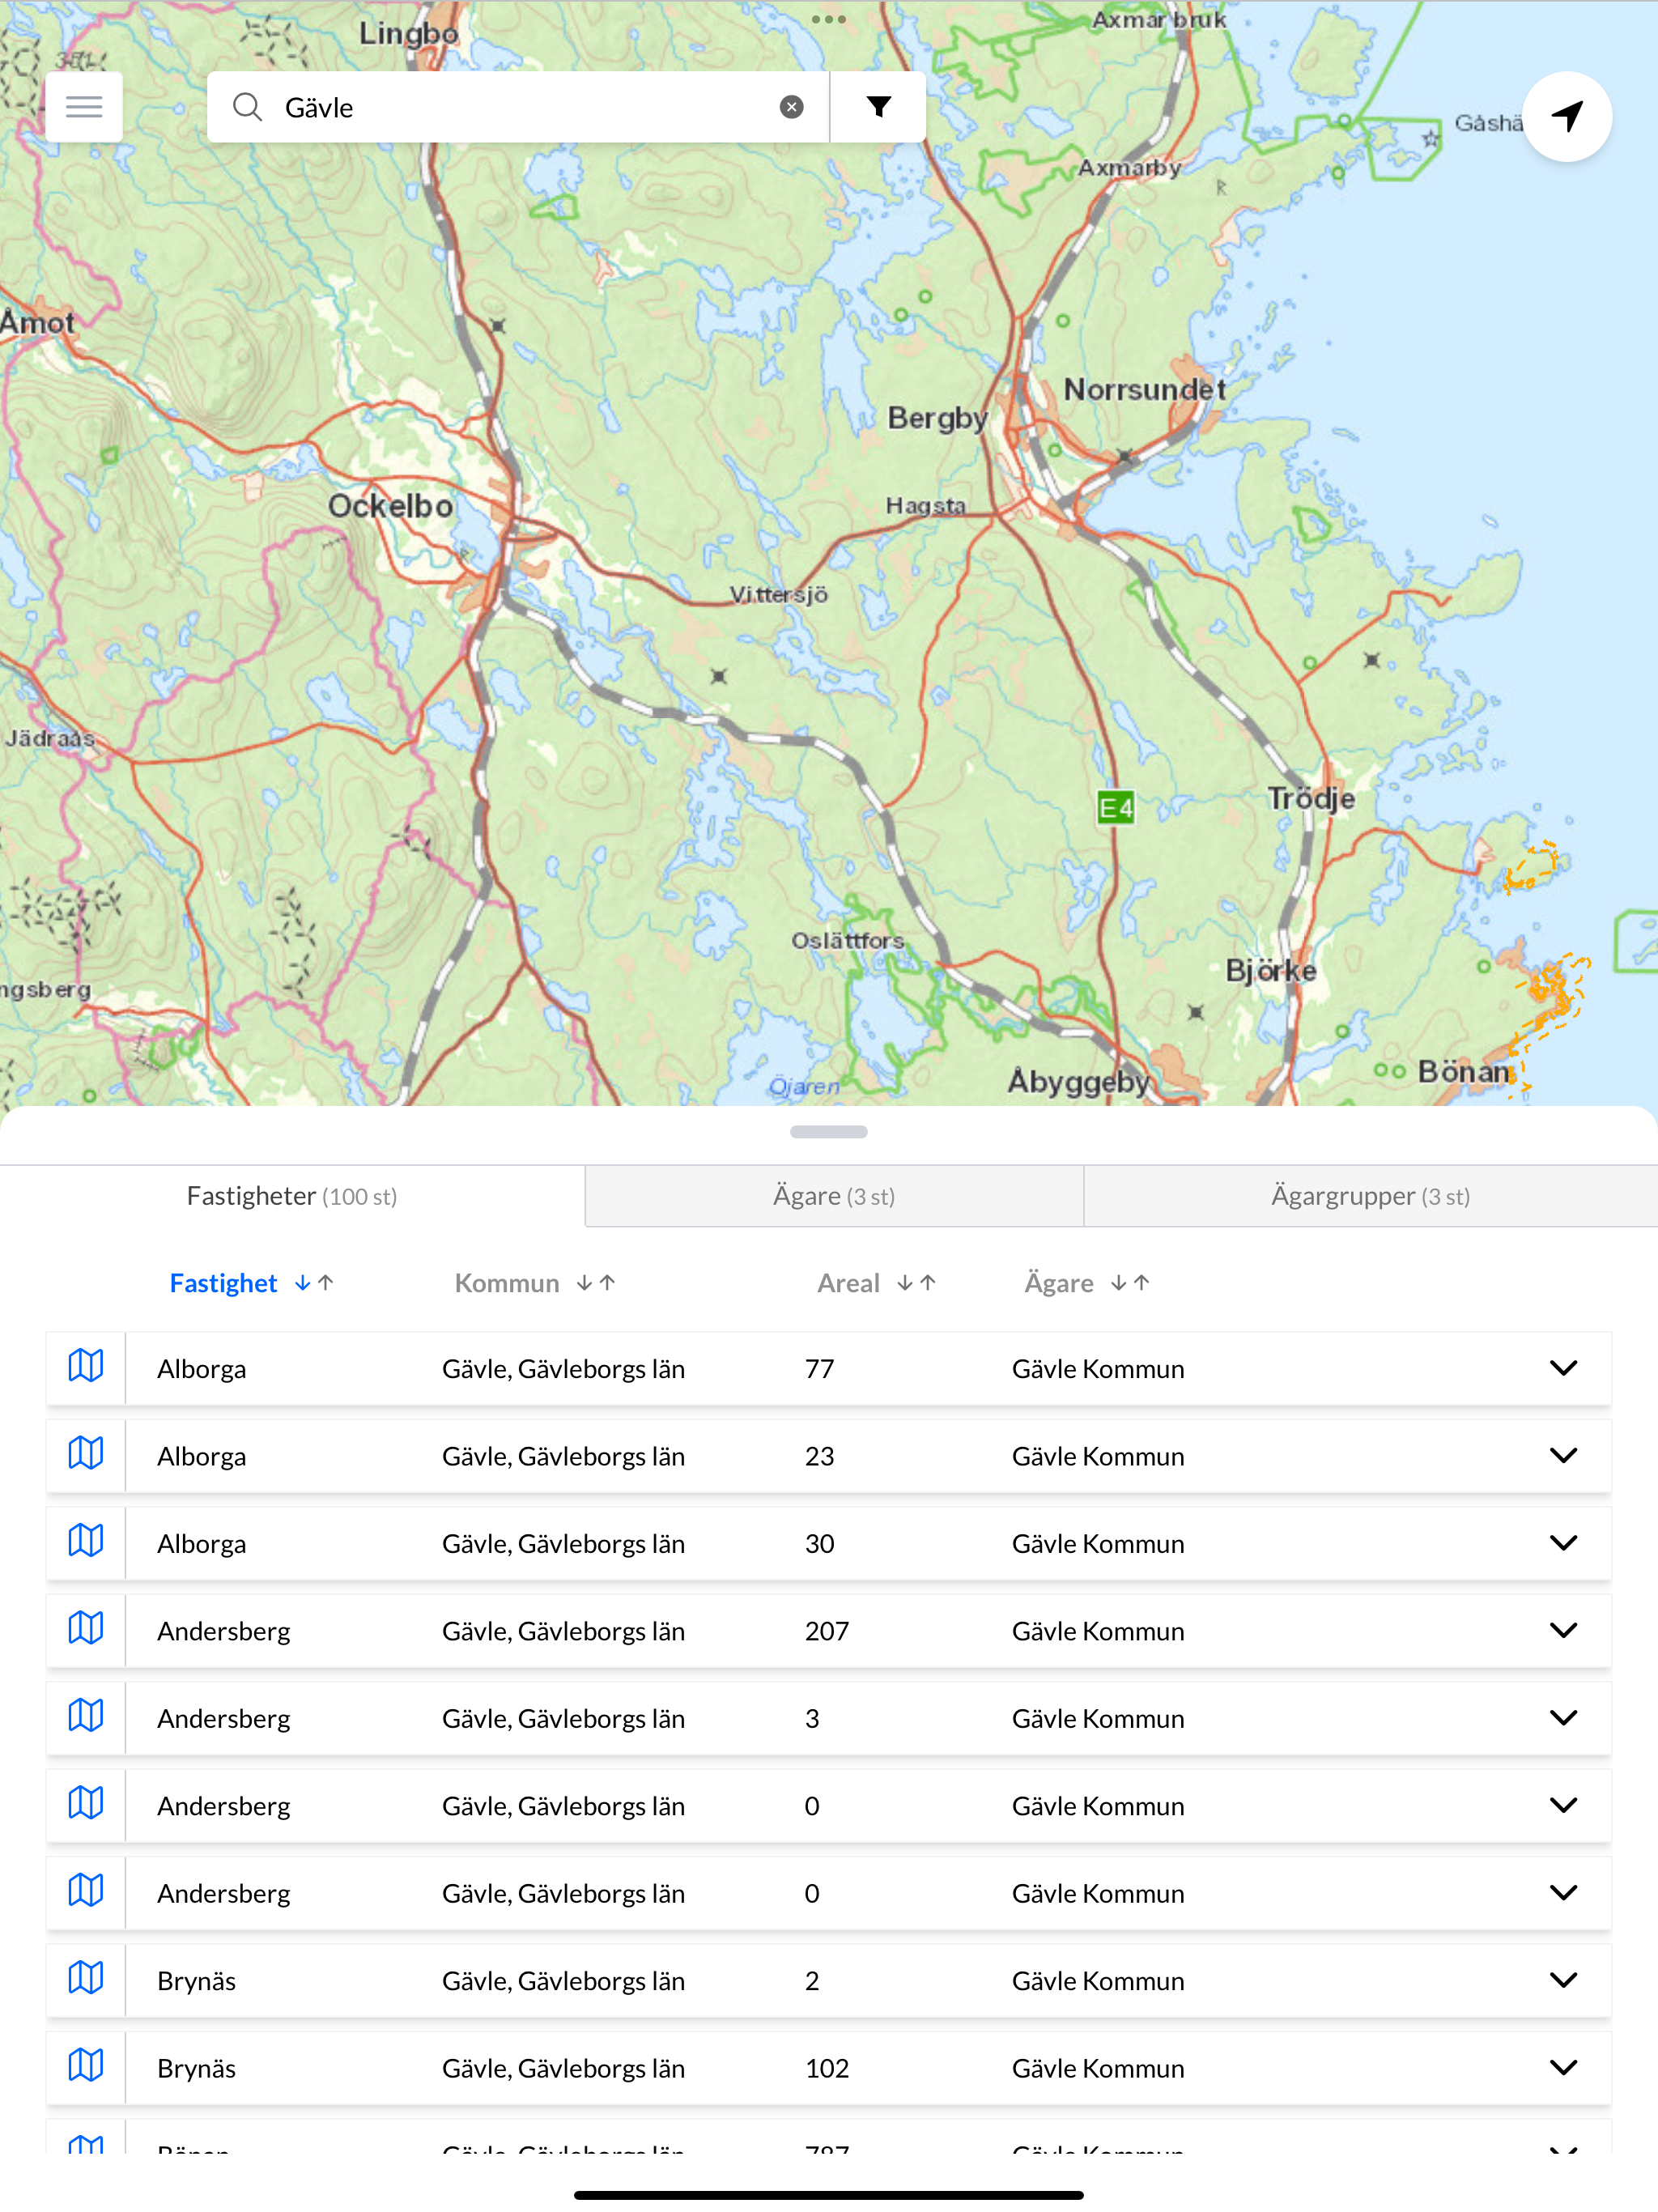This screenshot has height=2212, width=1658.
Task: Tap the locate-me arrow button
Action: 1566,116
